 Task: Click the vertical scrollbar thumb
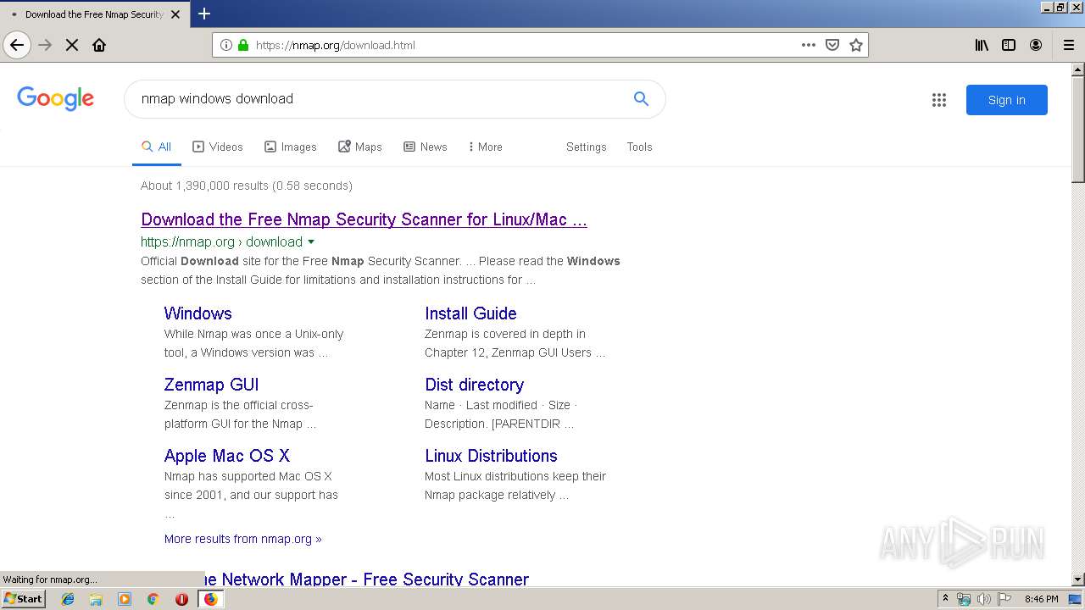coord(1078,129)
